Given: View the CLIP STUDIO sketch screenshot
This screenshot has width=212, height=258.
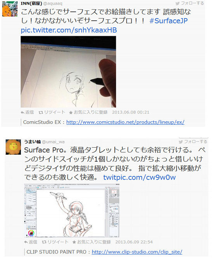Looking at the screenshot, I should [72, 211].
